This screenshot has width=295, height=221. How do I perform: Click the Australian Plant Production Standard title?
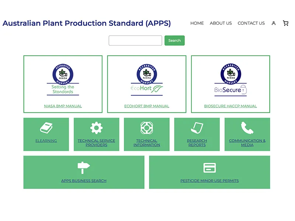87,23
